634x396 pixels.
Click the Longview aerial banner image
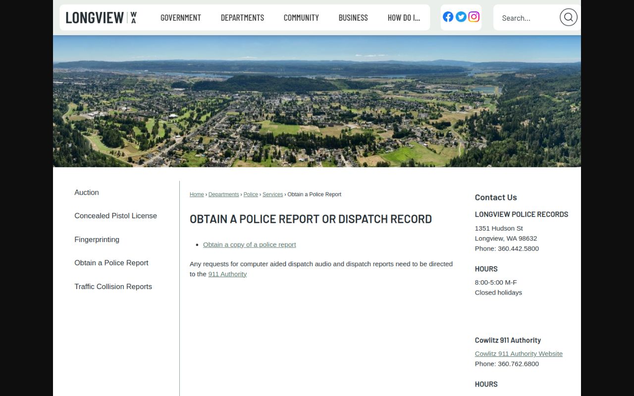(317, 101)
